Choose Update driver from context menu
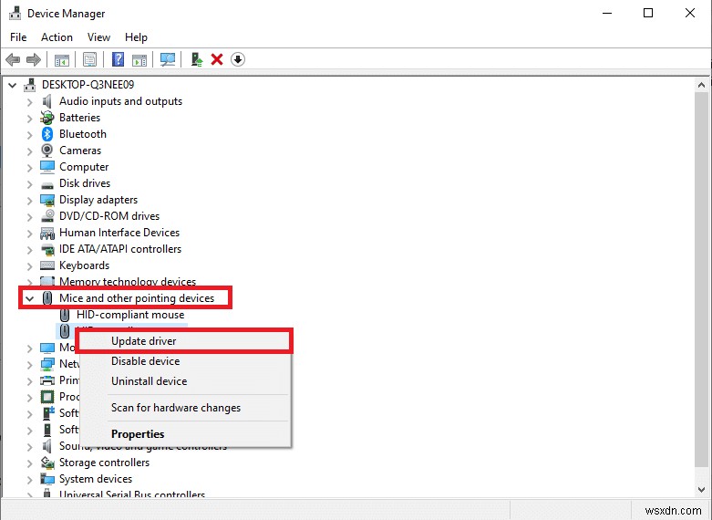The image size is (712, 520). (x=185, y=341)
